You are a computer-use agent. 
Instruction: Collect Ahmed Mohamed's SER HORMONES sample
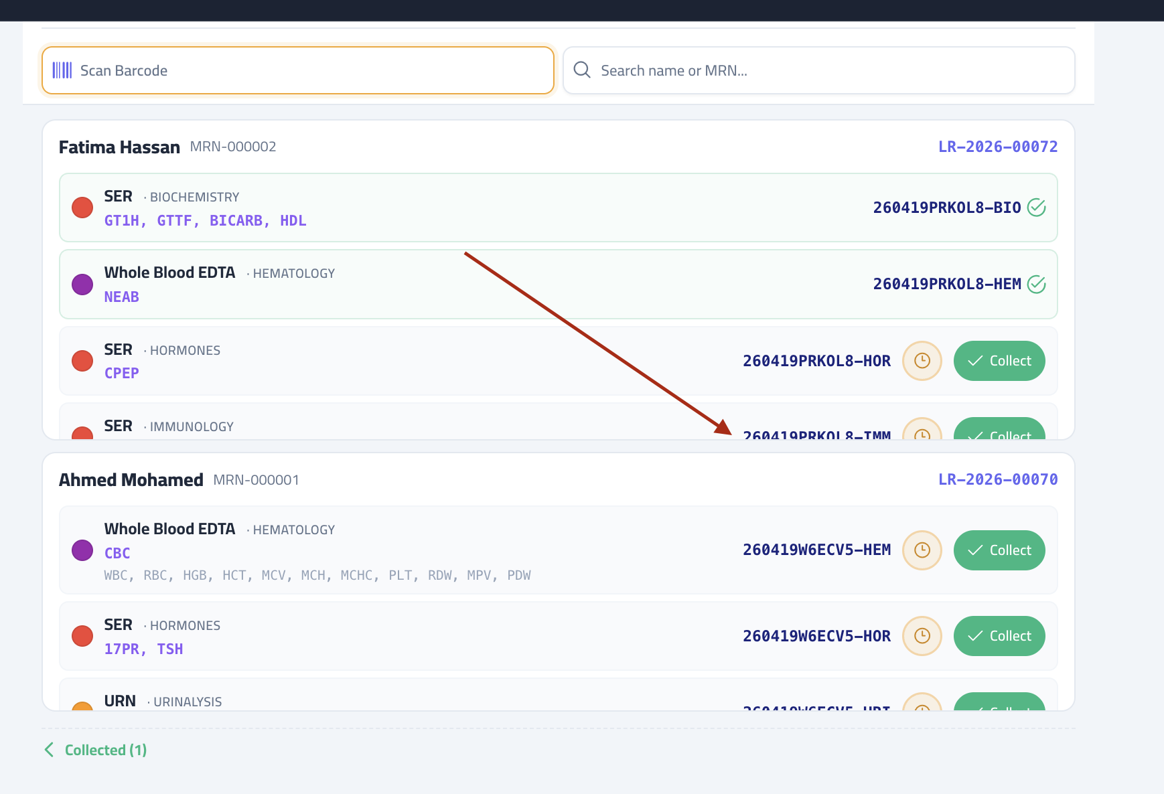click(999, 636)
